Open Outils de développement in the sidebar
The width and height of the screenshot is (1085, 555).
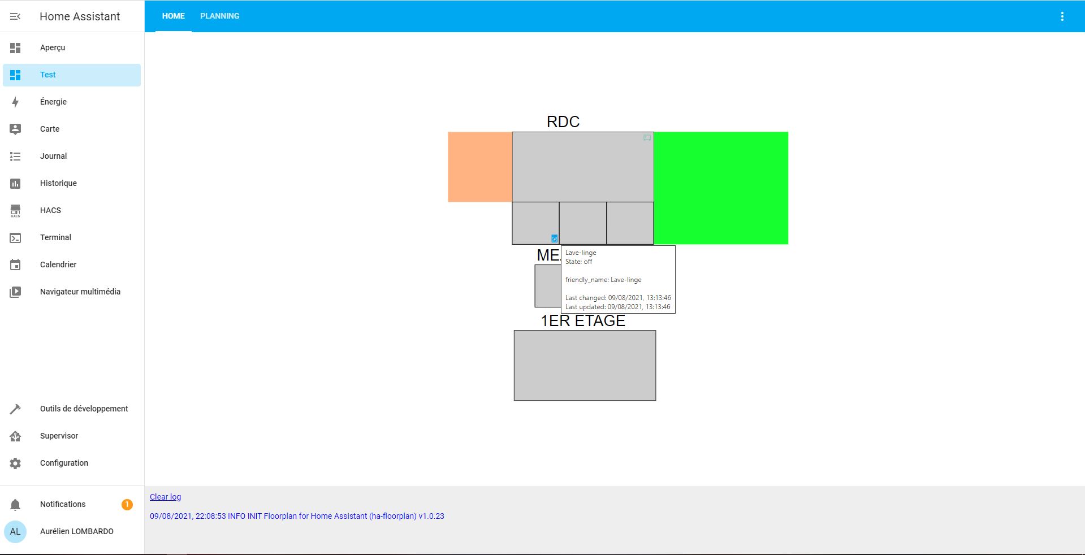coord(84,409)
